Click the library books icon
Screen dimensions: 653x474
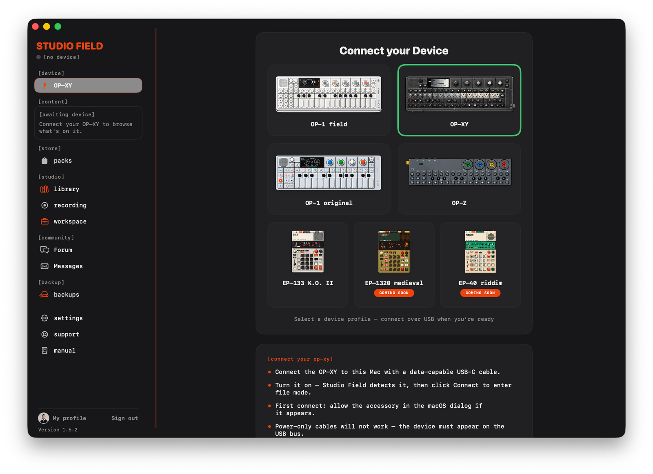(x=44, y=189)
